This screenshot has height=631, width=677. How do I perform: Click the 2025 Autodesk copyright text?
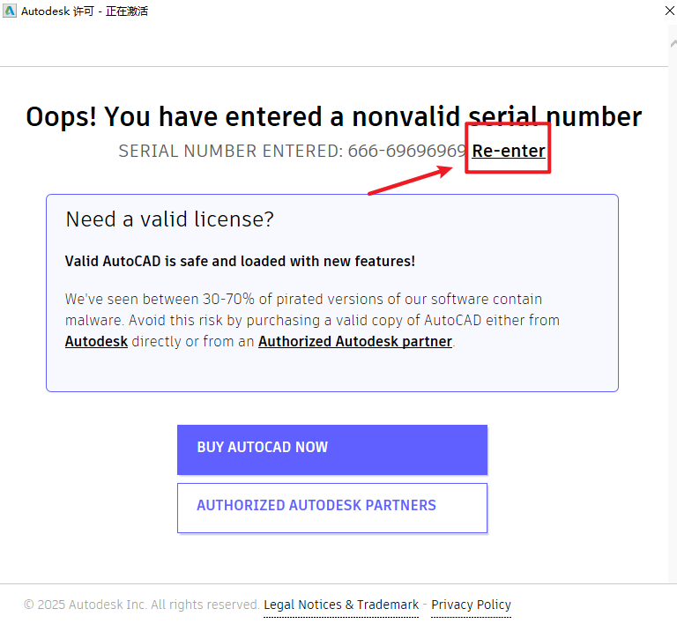[142, 605]
